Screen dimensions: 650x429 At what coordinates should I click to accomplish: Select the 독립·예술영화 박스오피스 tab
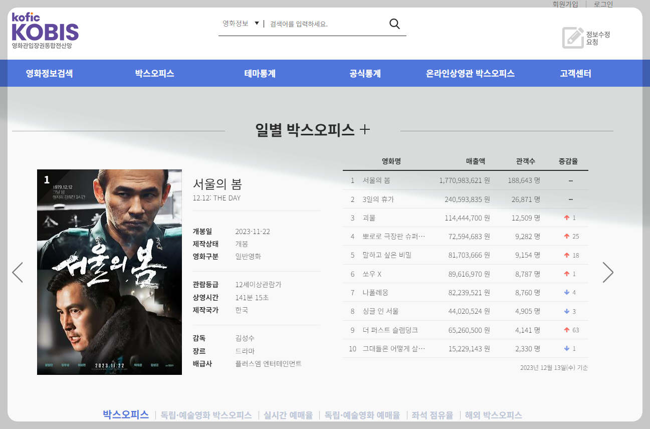point(206,415)
